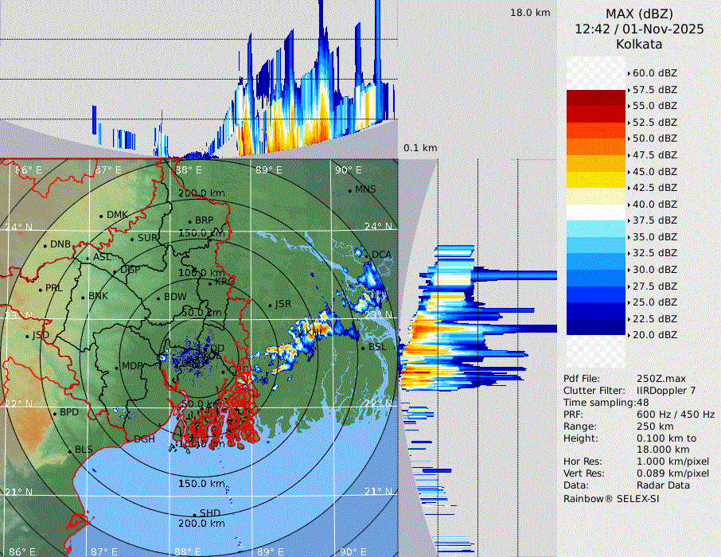Click the DCA station marker
721x557 pixels.
(367, 255)
